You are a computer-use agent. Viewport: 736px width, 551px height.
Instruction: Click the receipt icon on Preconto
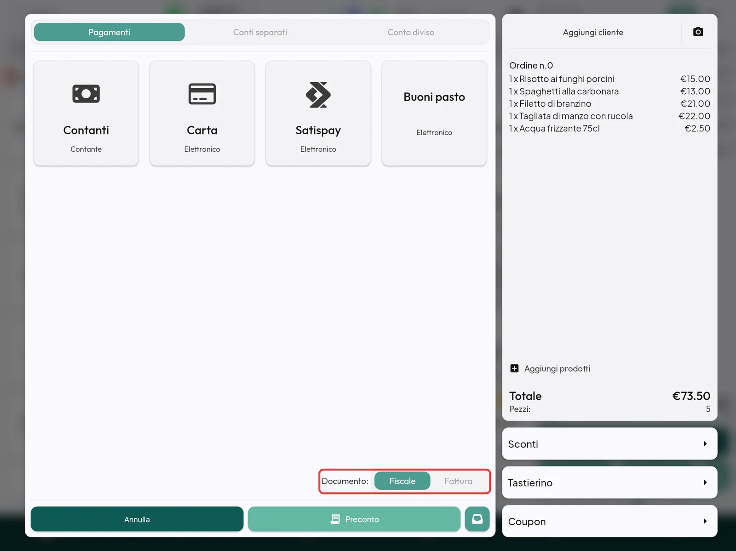coord(335,519)
